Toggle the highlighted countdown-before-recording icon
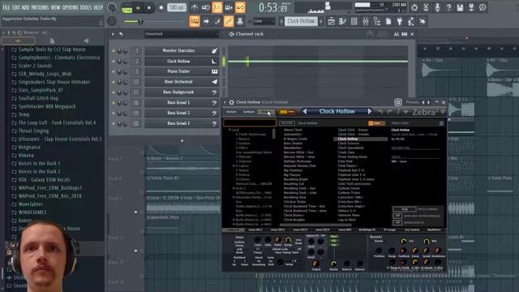 click(x=217, y=7)
